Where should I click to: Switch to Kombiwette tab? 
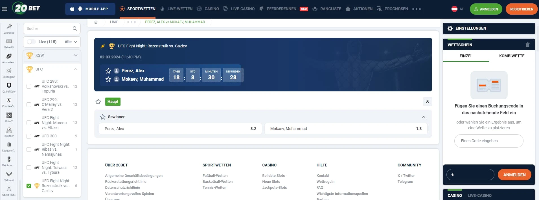[x=512, y=56]
